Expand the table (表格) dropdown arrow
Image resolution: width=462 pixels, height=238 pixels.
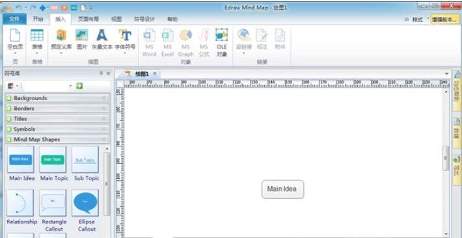pos(37,53)
